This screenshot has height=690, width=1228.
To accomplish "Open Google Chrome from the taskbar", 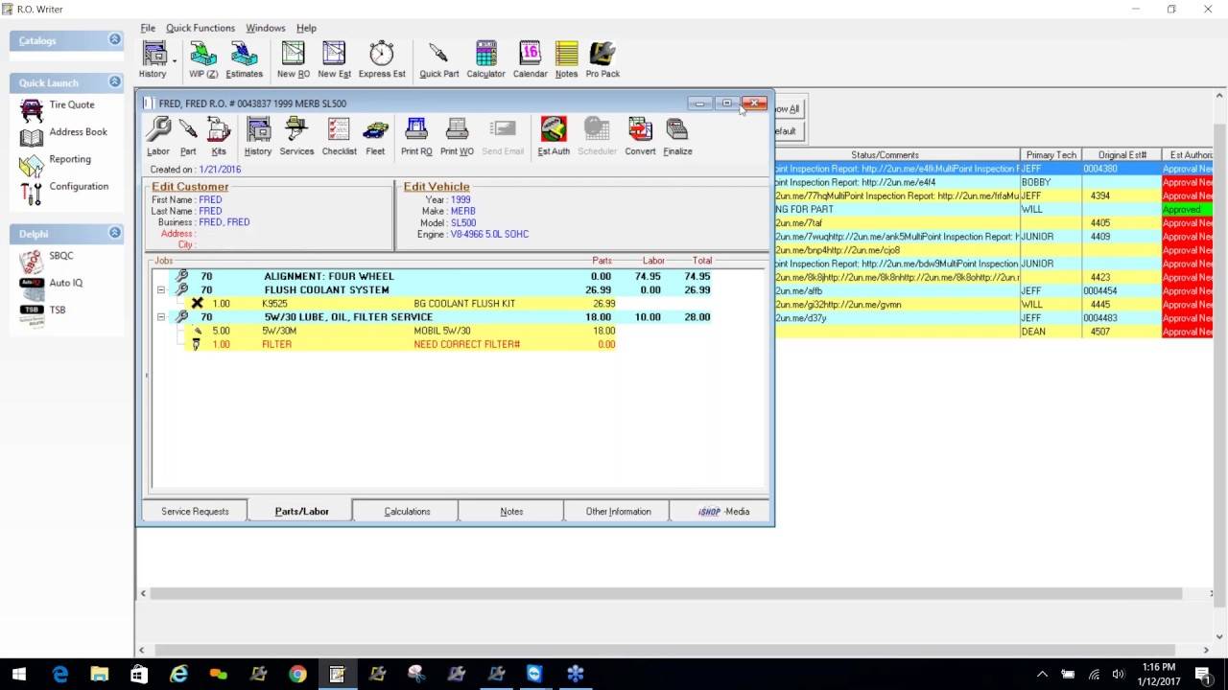I will 297,675.
